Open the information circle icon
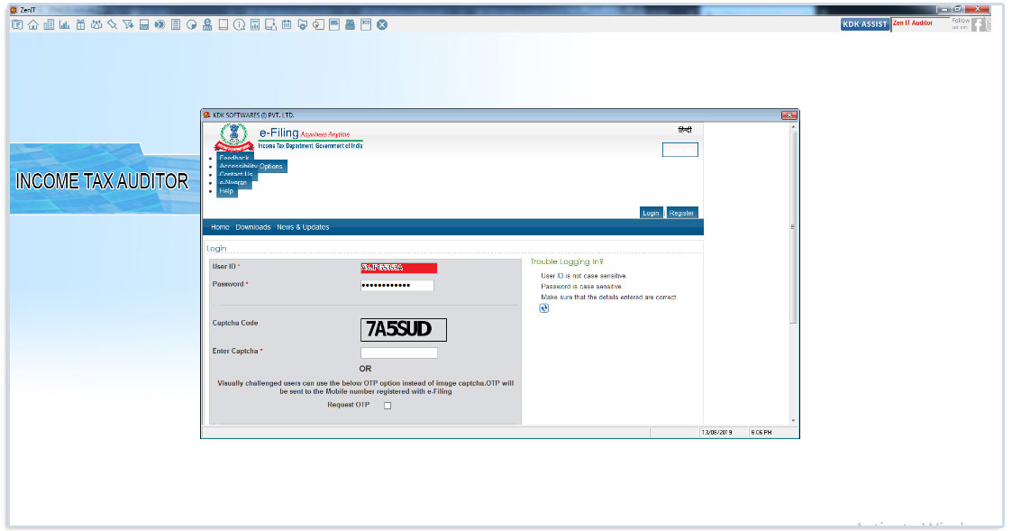This screenshot has width=1012, height=531. click(239, 24)
